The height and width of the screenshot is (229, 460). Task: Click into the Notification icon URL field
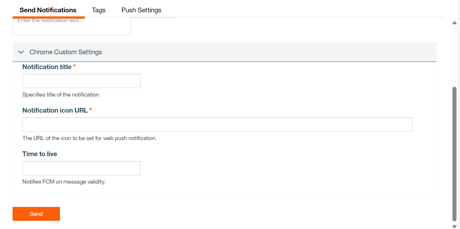coord(217,125)
